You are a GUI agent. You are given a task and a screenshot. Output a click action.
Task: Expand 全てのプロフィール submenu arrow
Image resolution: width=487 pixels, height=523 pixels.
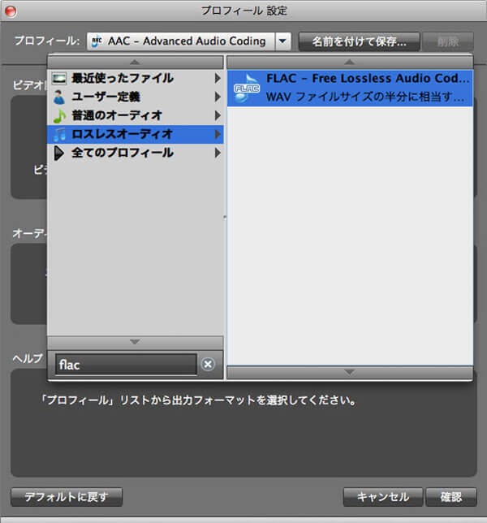click(218, 153)
